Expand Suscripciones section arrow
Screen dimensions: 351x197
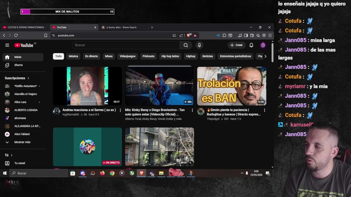pyautogui.click(x=28, y=78)
